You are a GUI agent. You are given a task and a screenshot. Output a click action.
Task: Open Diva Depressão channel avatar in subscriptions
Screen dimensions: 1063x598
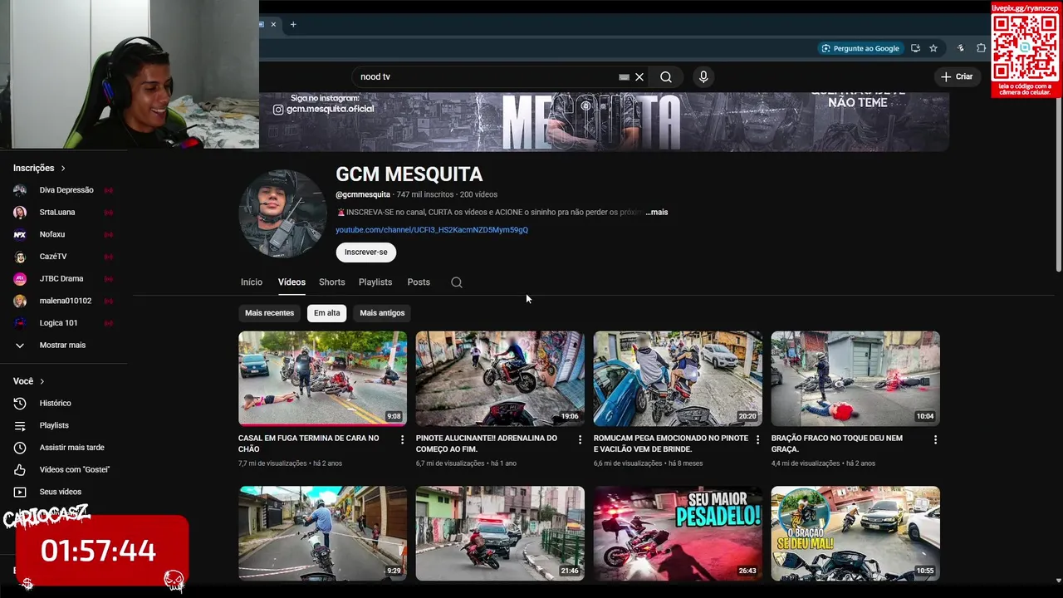20,190
